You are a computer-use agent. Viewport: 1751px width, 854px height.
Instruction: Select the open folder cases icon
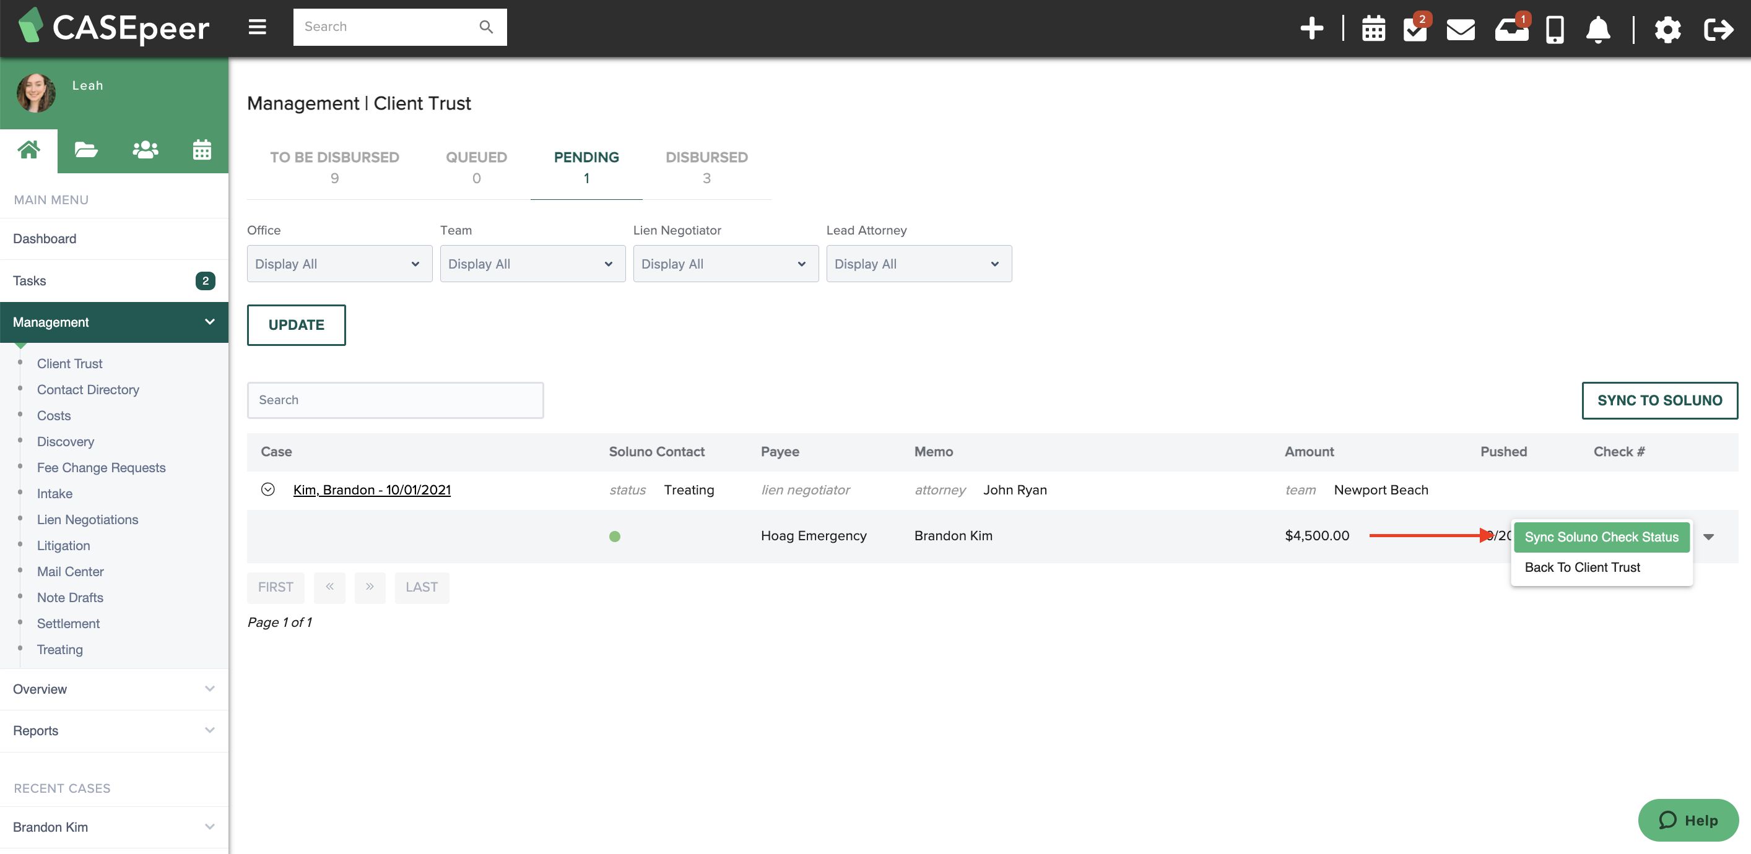tap(85, 150)
